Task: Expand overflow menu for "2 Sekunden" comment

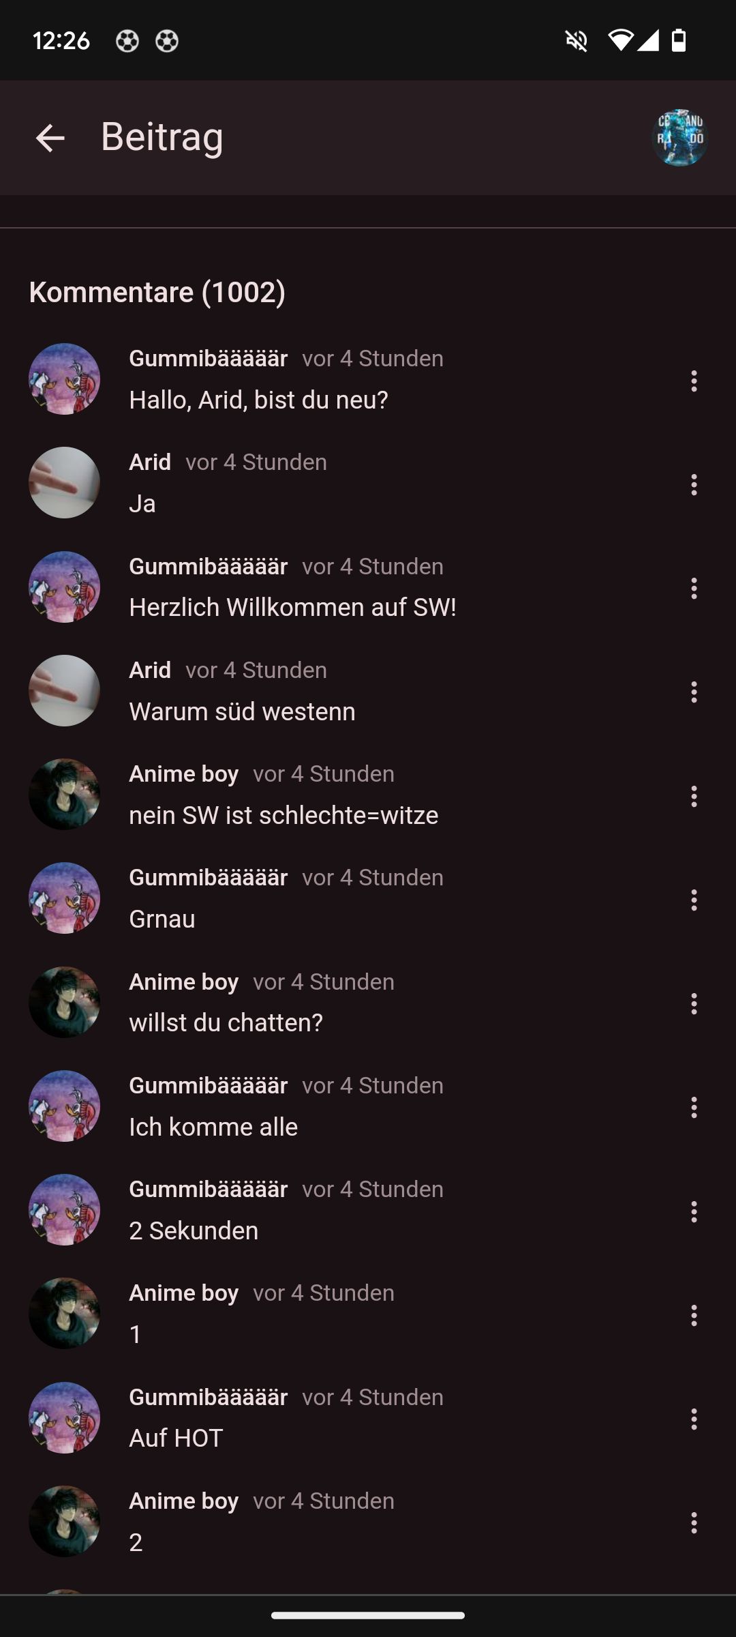Action: pyautogui.click(x=694, y=1211)
